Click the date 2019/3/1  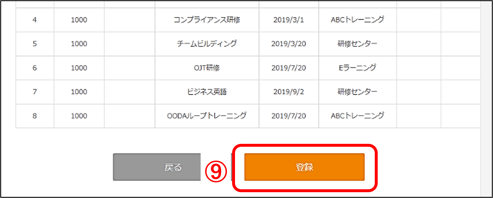[288, 20]
